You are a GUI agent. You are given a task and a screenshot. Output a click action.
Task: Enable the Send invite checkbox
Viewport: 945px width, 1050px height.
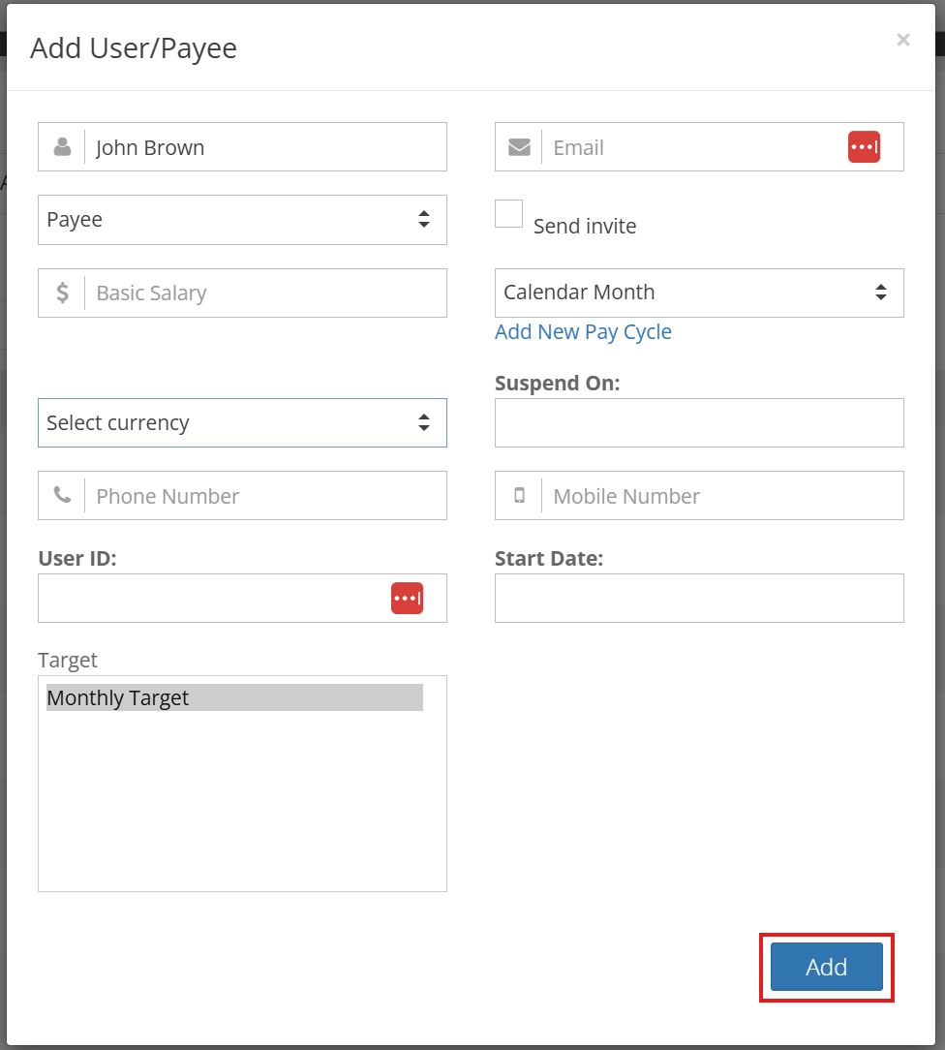508,214
